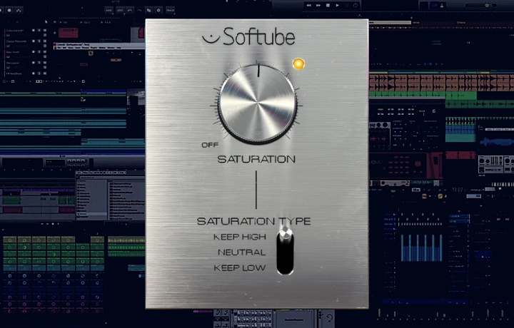Click the Softube logo on the plugin
This screenshot has width=514, height=328.
point(249,36)
